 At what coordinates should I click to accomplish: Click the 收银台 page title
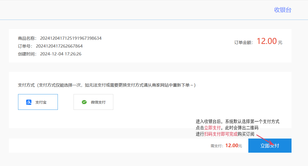(x=283, y=10)
